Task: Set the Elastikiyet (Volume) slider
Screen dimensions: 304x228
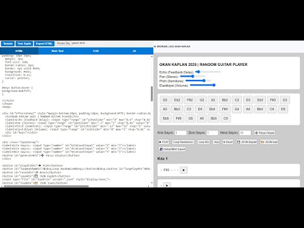Action: pos(203,85)
